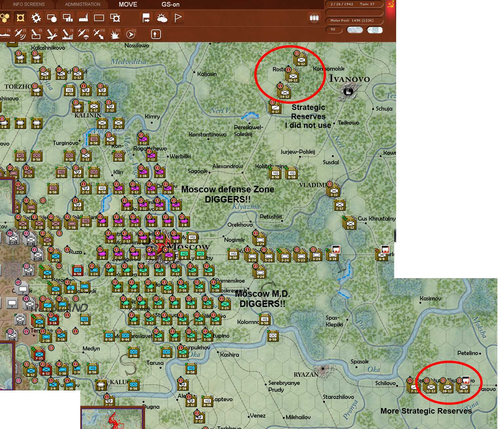The height and width of the screenshot is (429, 500).
Task: Click the rectangle-with-bar-chart toolbar icon
Action: pyautogui.click(x=67, y=18)
